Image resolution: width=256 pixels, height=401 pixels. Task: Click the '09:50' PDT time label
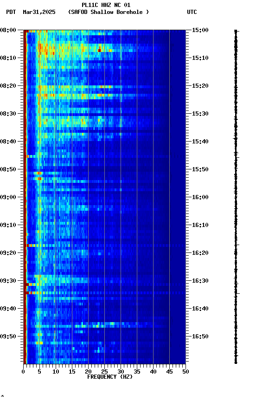click(8, 336)
